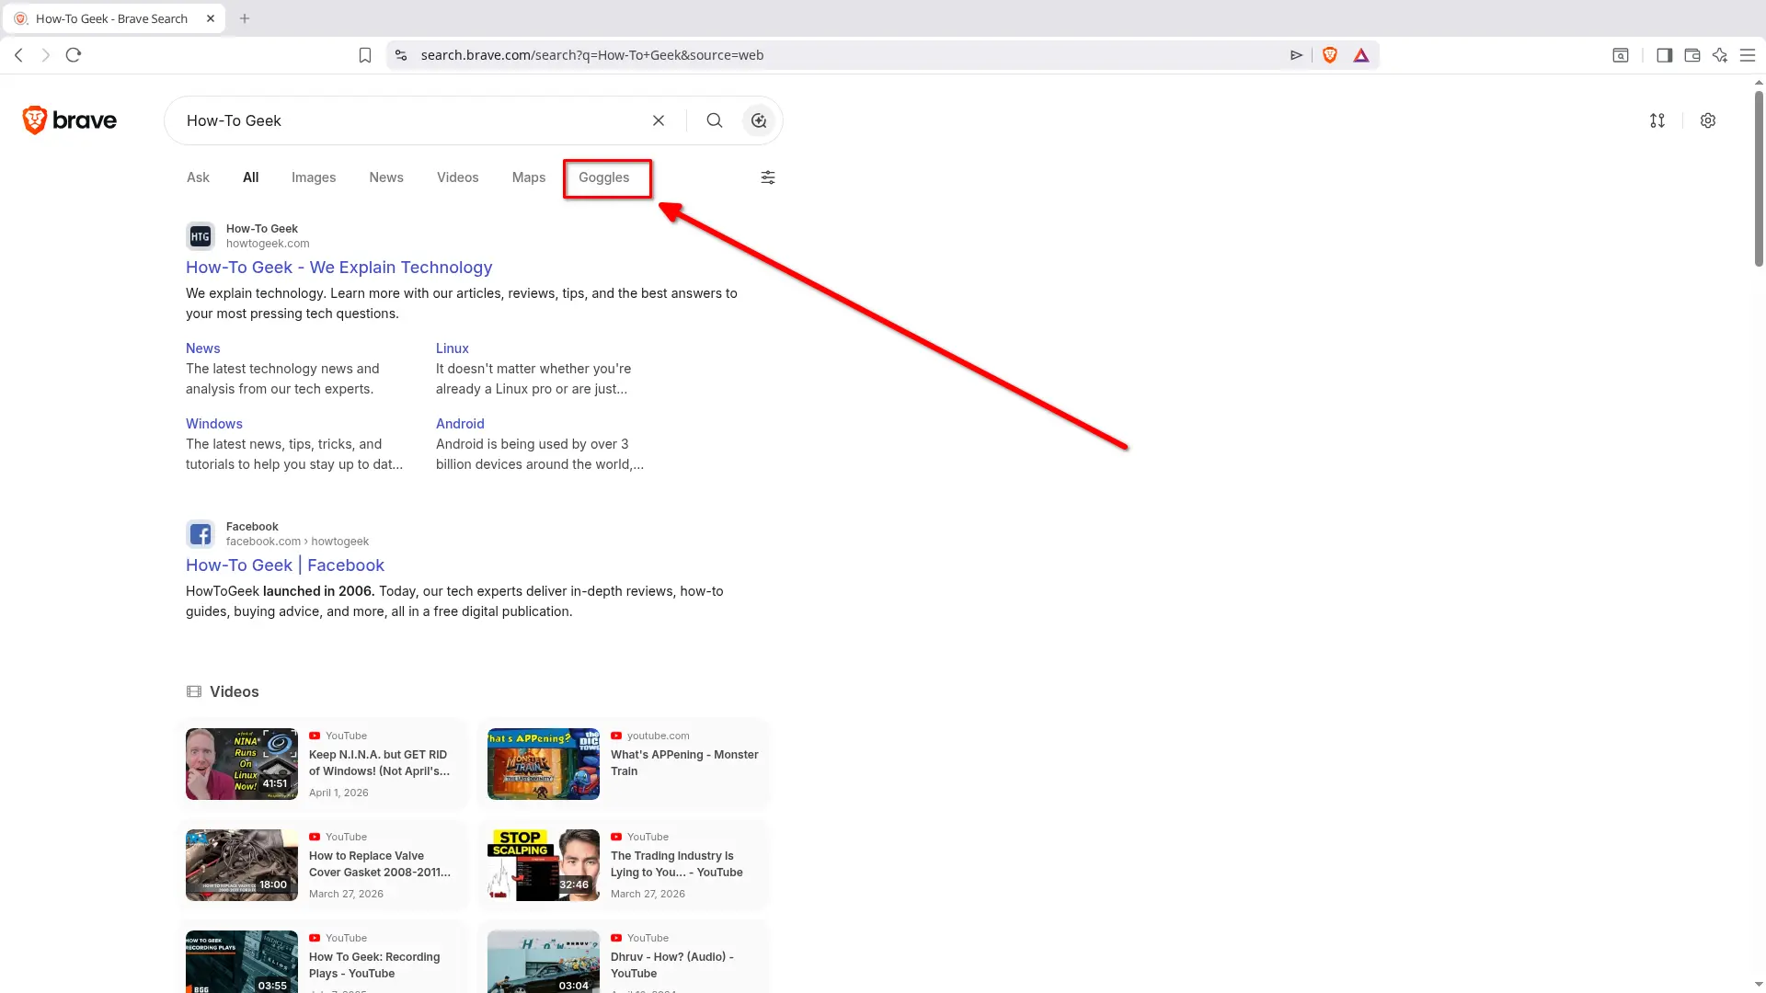Viewport: 1766px width, 993px height.
Task: Click the Videos section heading
Action: pos(234,691)
